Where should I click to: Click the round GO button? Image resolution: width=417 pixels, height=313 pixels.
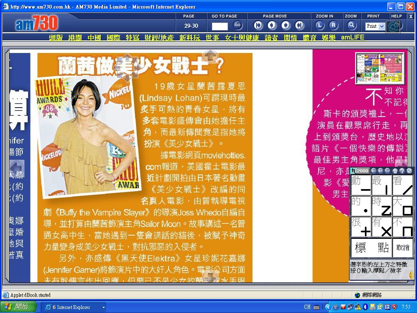(x=237, y=25)
